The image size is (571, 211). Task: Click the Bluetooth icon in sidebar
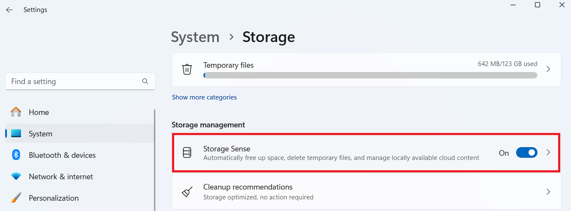(x=16, y=155)
